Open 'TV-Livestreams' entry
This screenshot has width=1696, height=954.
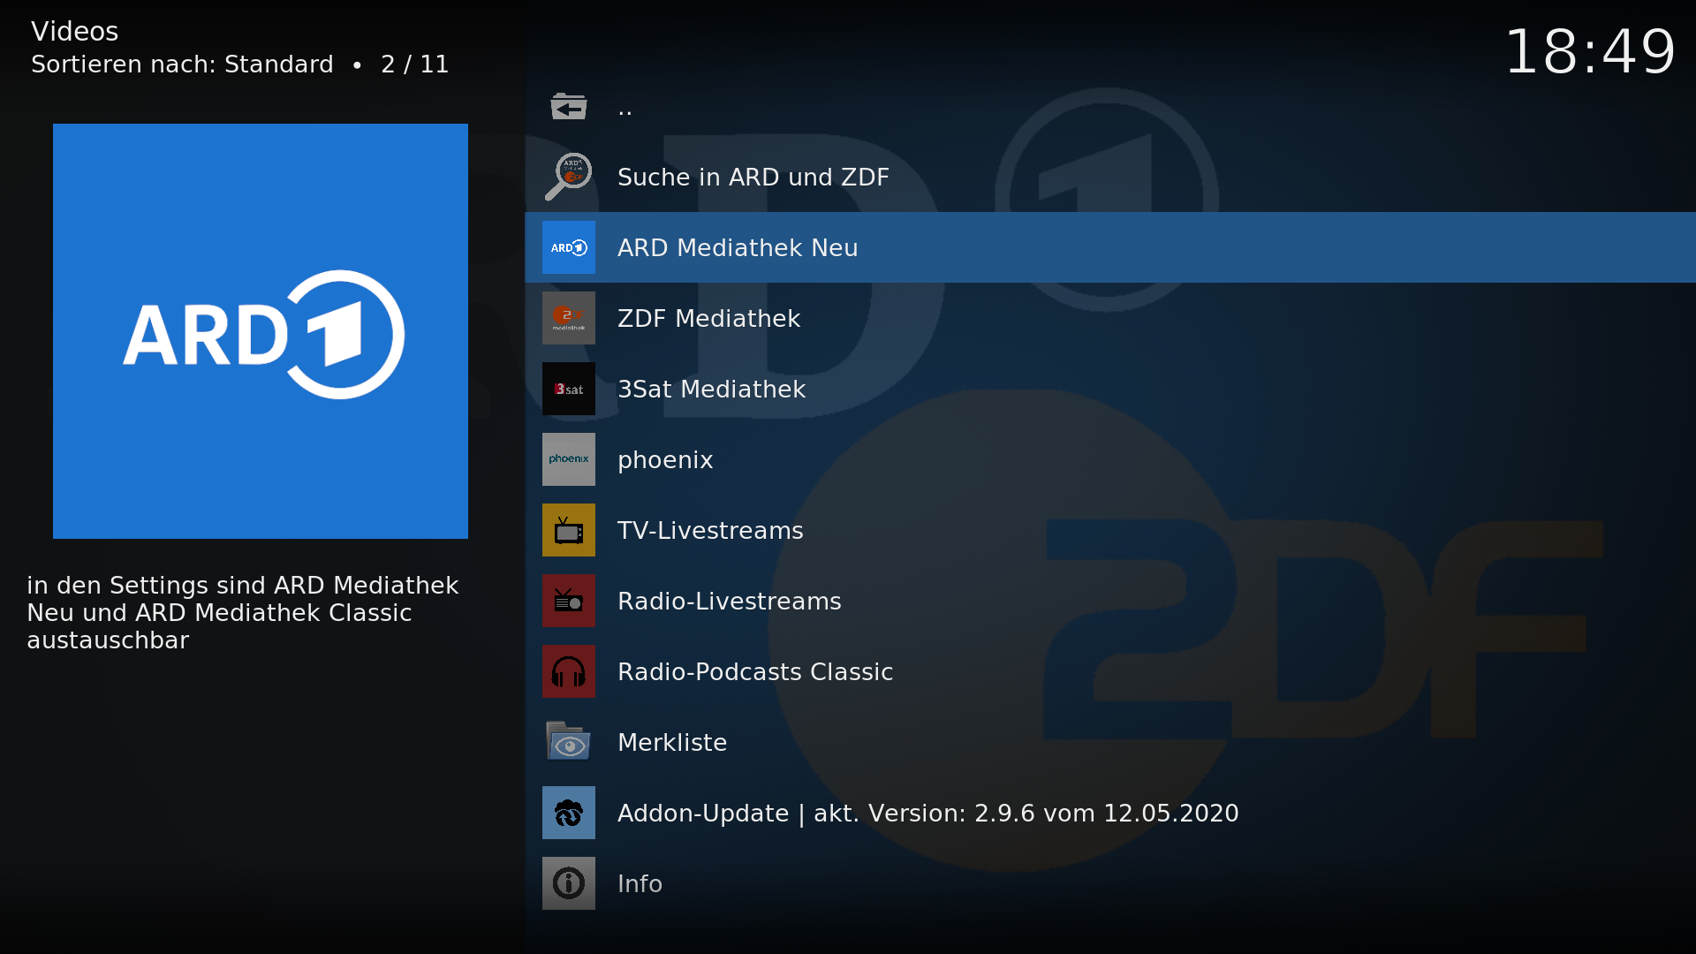[x=1110, y=530]
